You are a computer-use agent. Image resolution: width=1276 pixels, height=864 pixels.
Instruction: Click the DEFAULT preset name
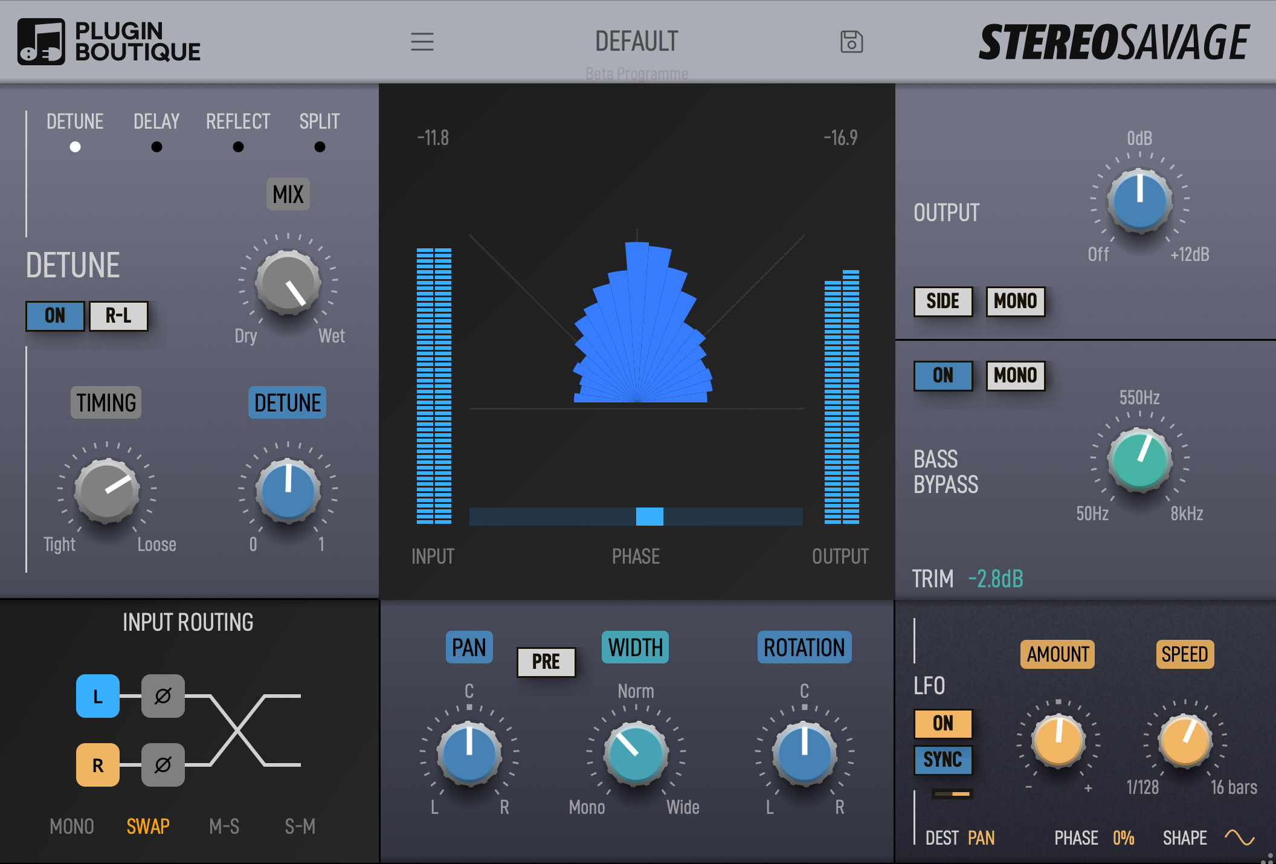coord(636,41)
